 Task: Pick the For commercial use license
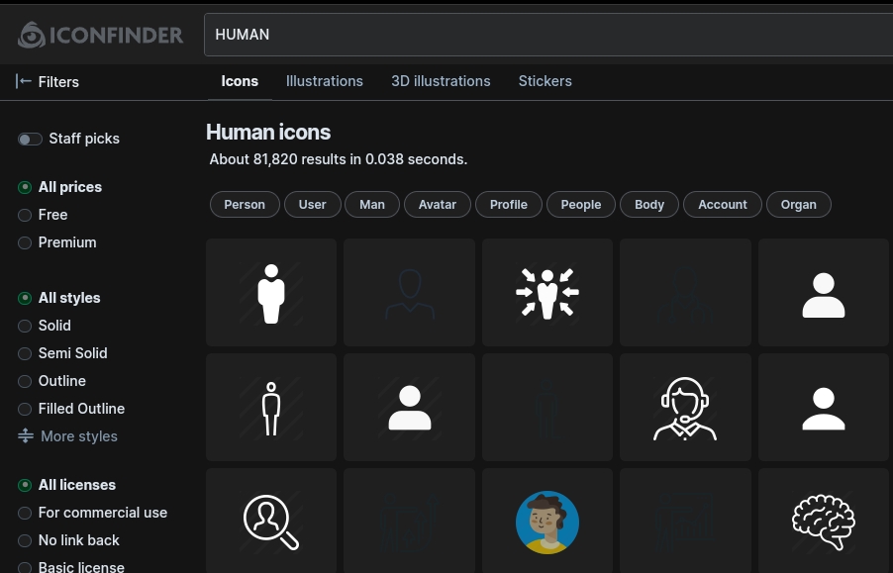pos(25,513)
